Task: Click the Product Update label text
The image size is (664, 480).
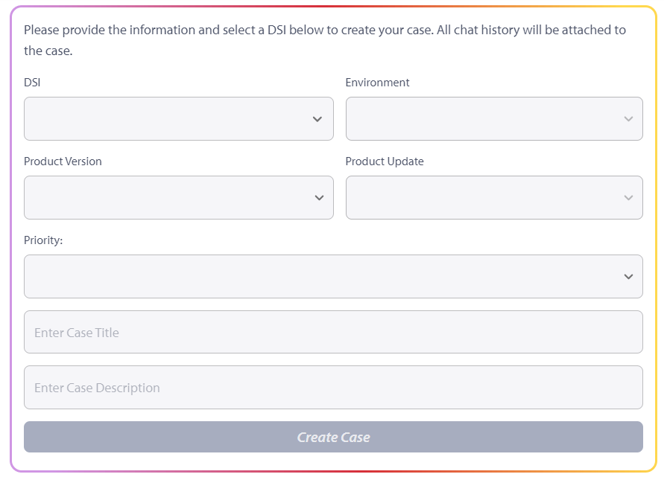Action: 385,161
